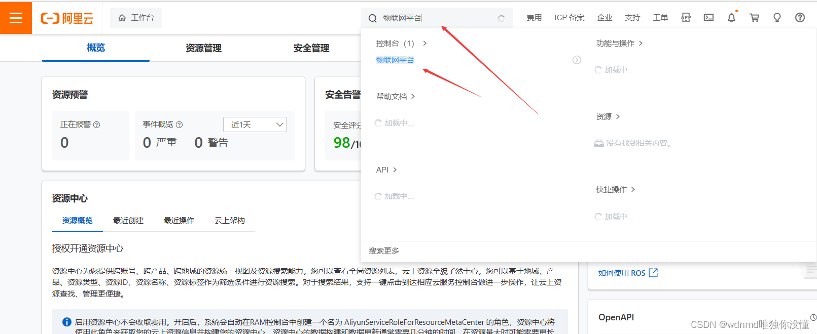Viewport: 817px width, 334px height.
Task: Open the help question mark icon
Action: click(x=800, y=18)
